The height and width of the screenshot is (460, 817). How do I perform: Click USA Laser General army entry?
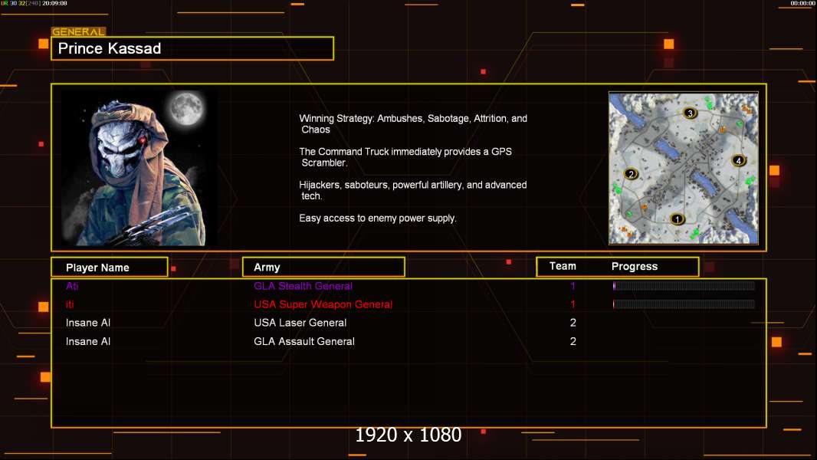click(300, 323)
